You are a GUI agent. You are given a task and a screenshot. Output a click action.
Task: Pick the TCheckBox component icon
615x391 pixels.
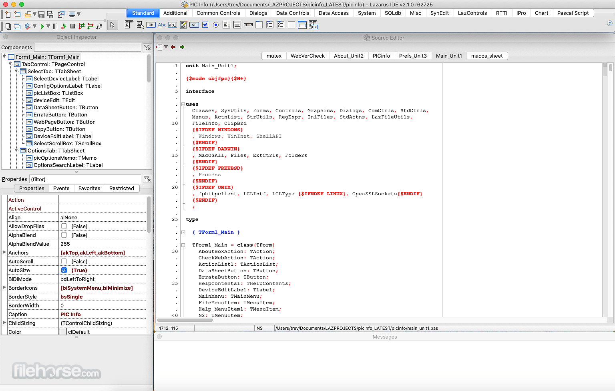[x=205, y=25]
